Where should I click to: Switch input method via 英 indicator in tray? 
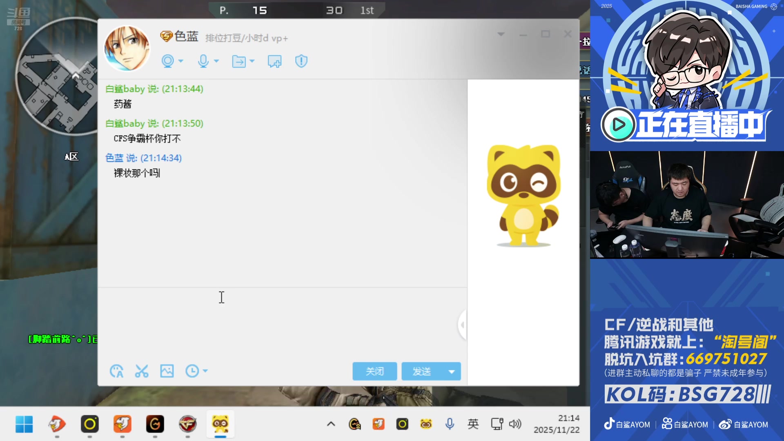point(473,424)
